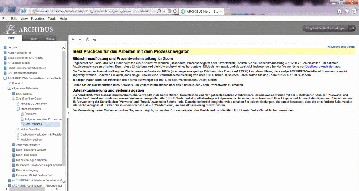Expand the Arten von Ansichten book
359x191 pixels.
(x=14, y=145)
